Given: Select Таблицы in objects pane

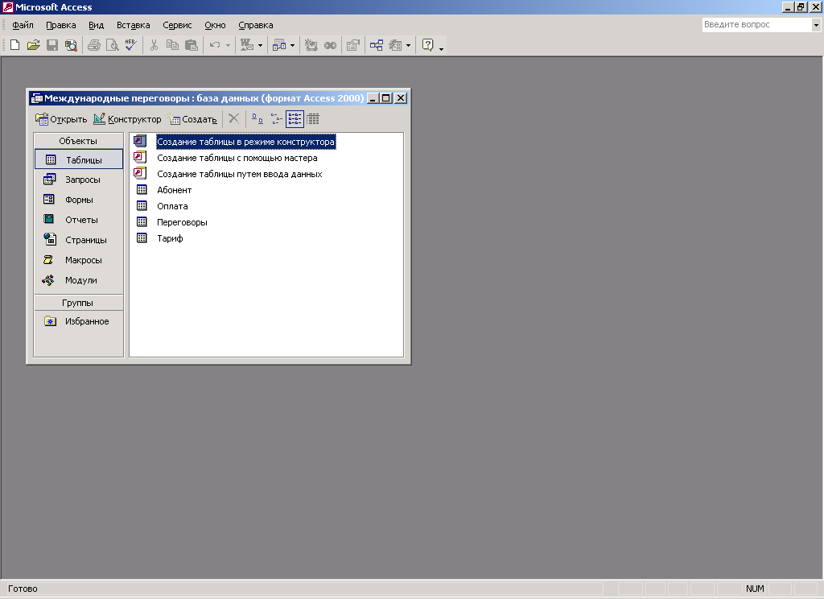Looking at the screenshot, I should pyautogui.click(x=79, y=159).
